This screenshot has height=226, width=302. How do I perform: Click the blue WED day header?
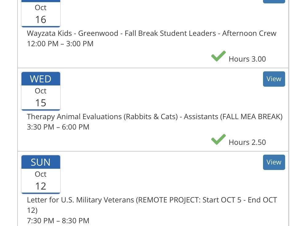tap(41, 79)
